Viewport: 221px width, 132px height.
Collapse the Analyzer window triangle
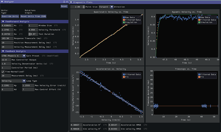point(2,2)
